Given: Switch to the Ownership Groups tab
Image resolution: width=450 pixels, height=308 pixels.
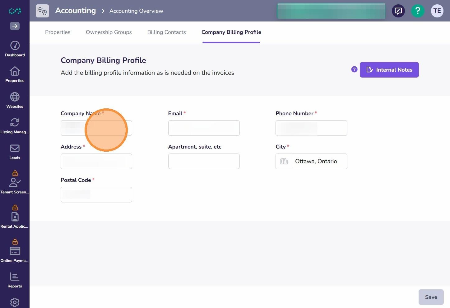Looking at the screenshot, I should pyautogui.click(x=109, y=32).
